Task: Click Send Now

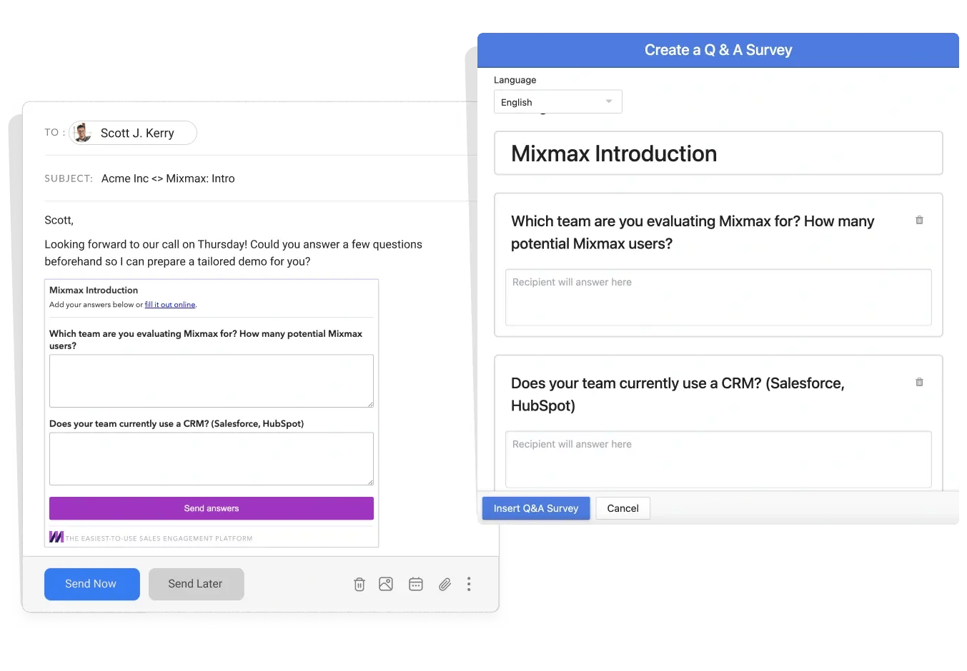Action: [x=91, y=584]
